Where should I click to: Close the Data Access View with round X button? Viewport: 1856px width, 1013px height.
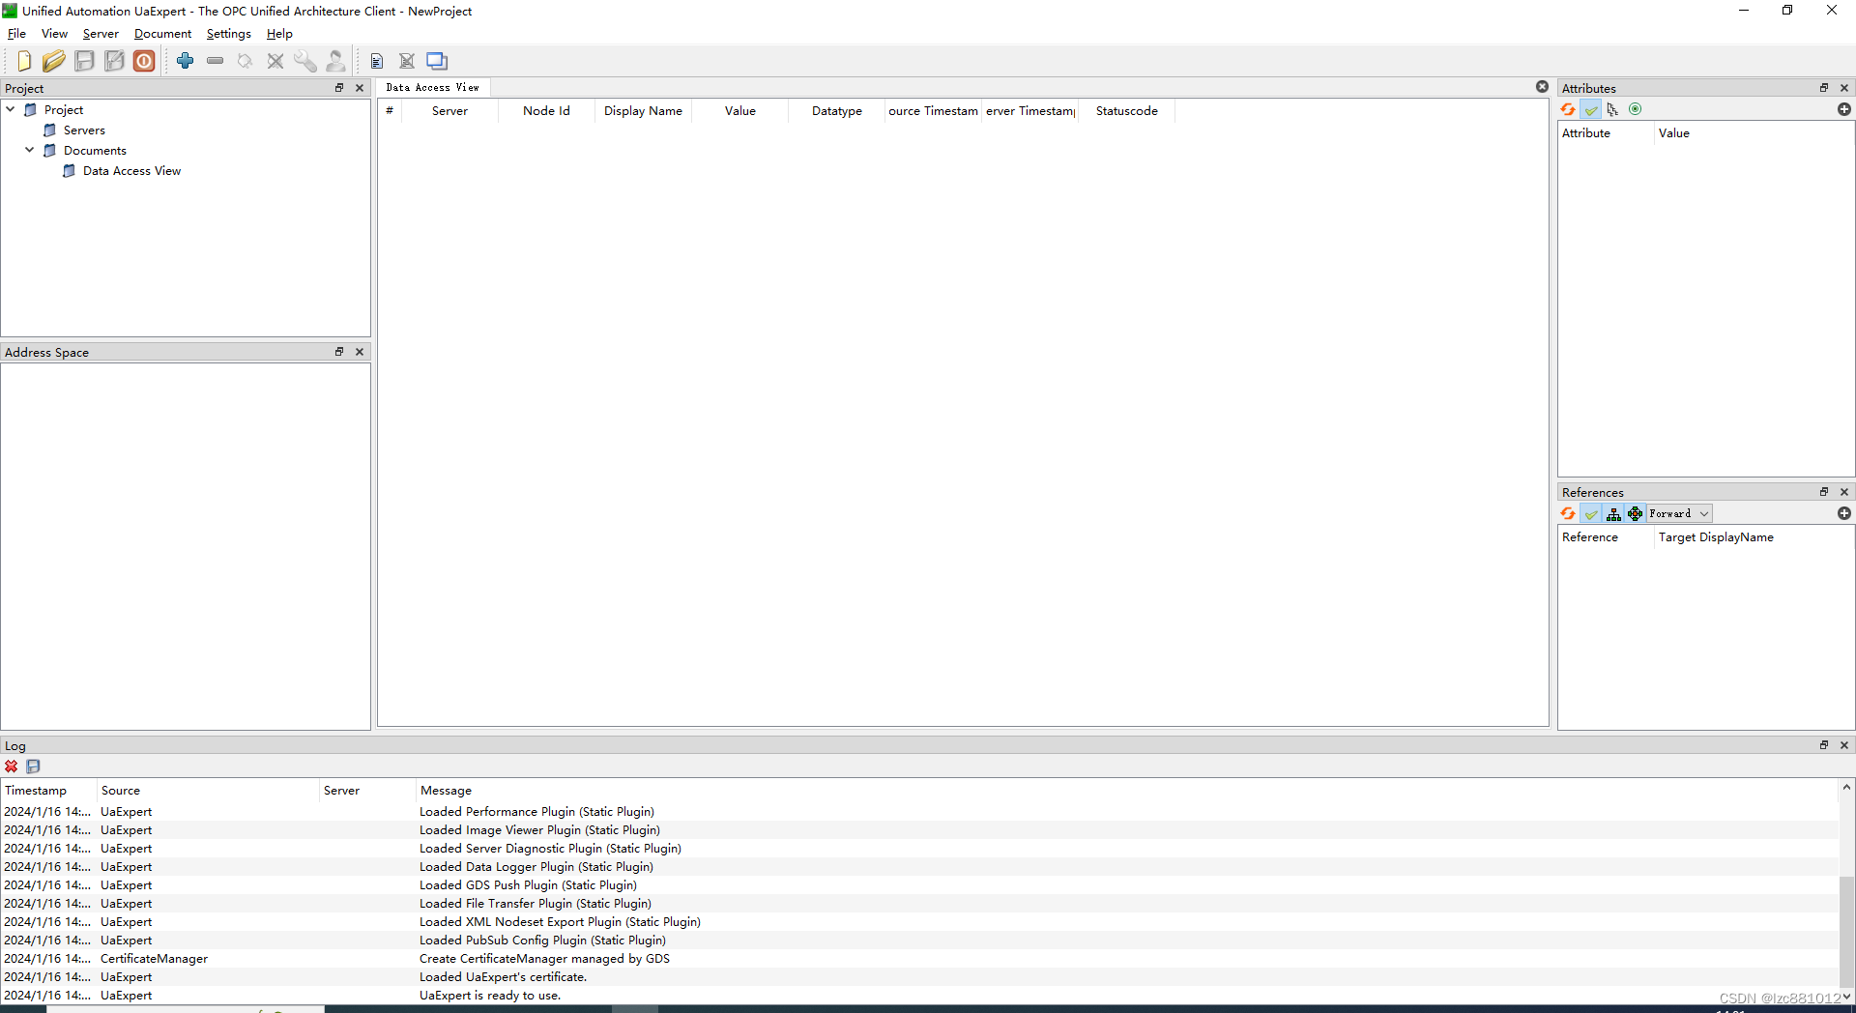click(1543, 87)
